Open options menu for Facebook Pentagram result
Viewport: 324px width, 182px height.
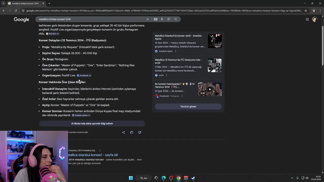[x=182, y=96]
